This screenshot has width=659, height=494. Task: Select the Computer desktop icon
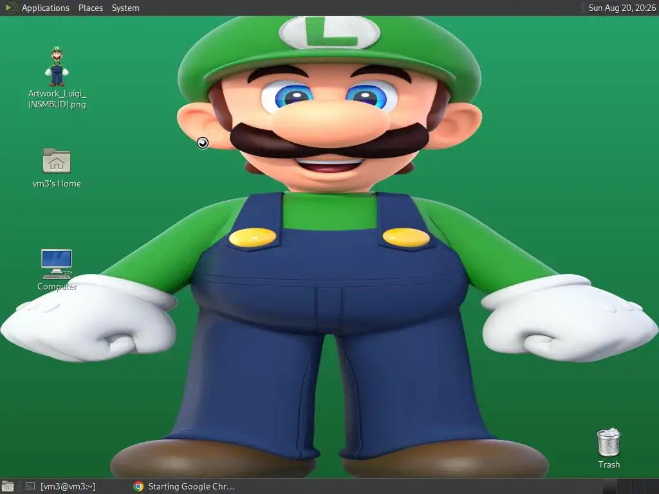click(x=57, y=264)
